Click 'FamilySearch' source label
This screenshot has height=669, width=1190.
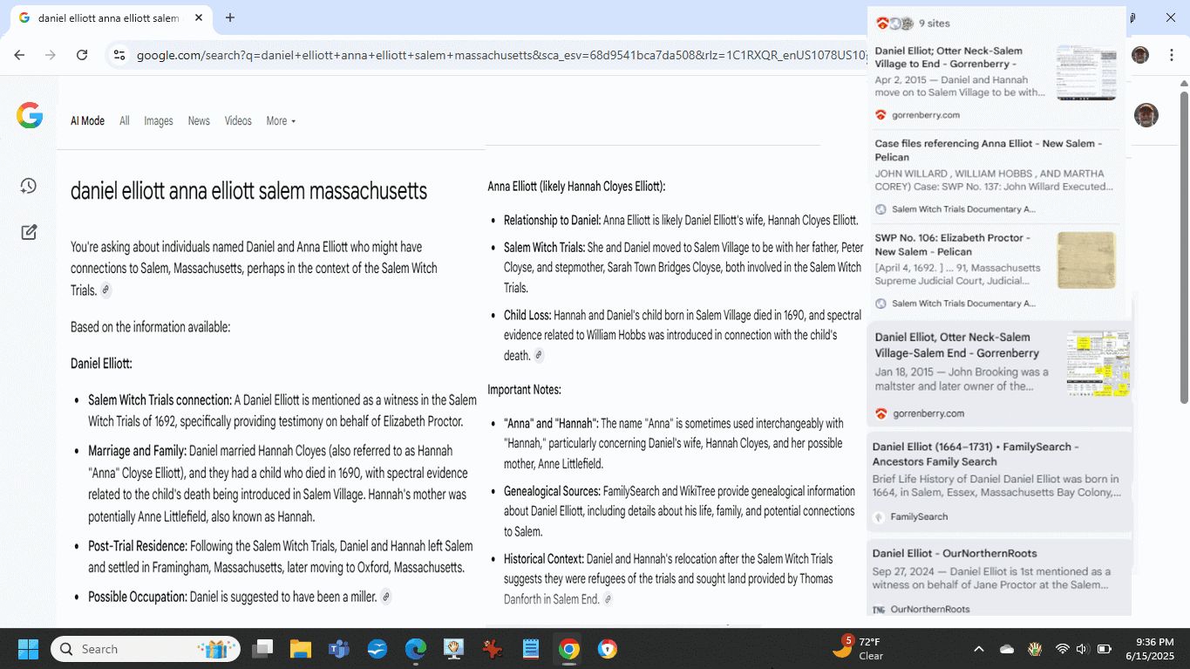click(x=919, y=517)
